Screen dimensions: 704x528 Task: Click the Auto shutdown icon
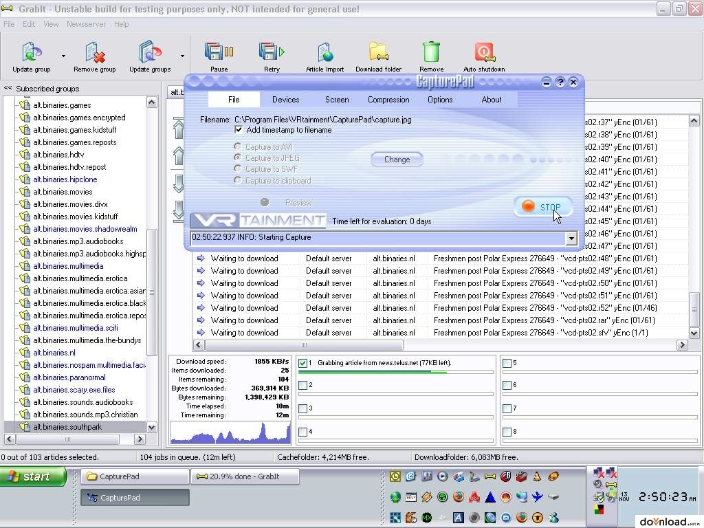[x=484, y=52]
